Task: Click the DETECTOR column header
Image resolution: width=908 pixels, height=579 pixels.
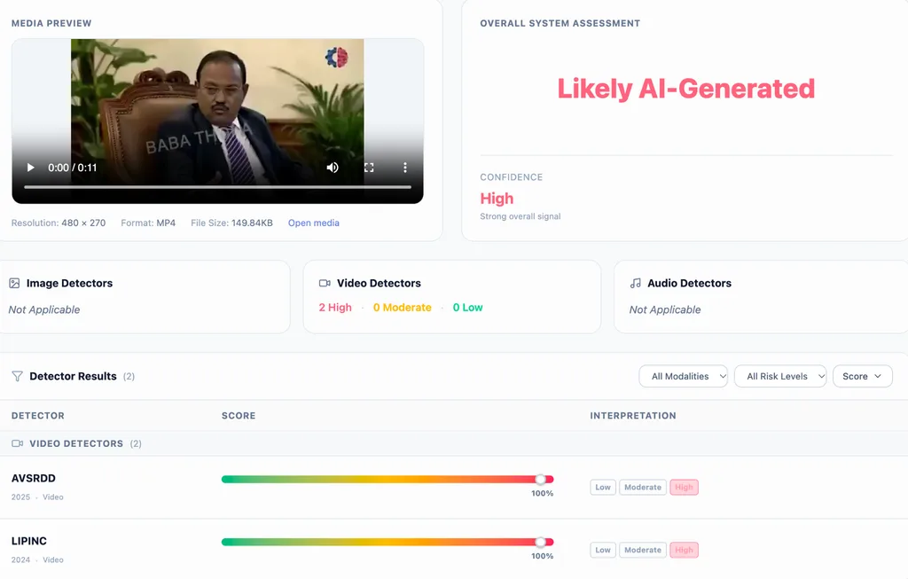Action: 38,416
